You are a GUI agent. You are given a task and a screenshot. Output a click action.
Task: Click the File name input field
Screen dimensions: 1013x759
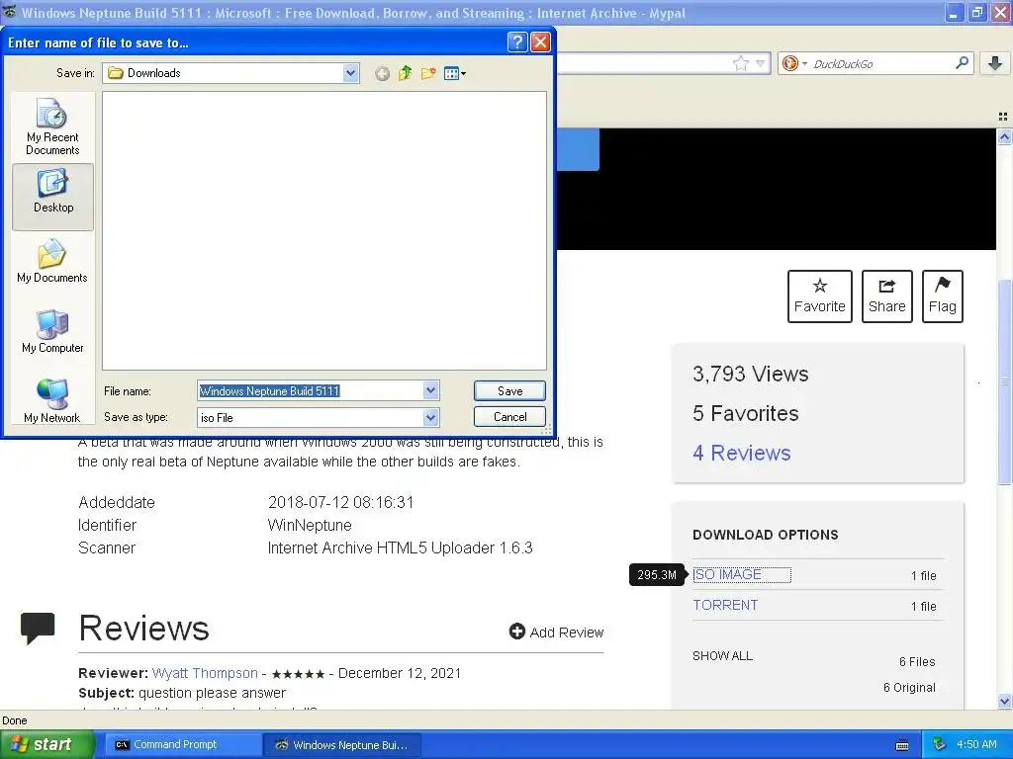(x=310, y=390)
